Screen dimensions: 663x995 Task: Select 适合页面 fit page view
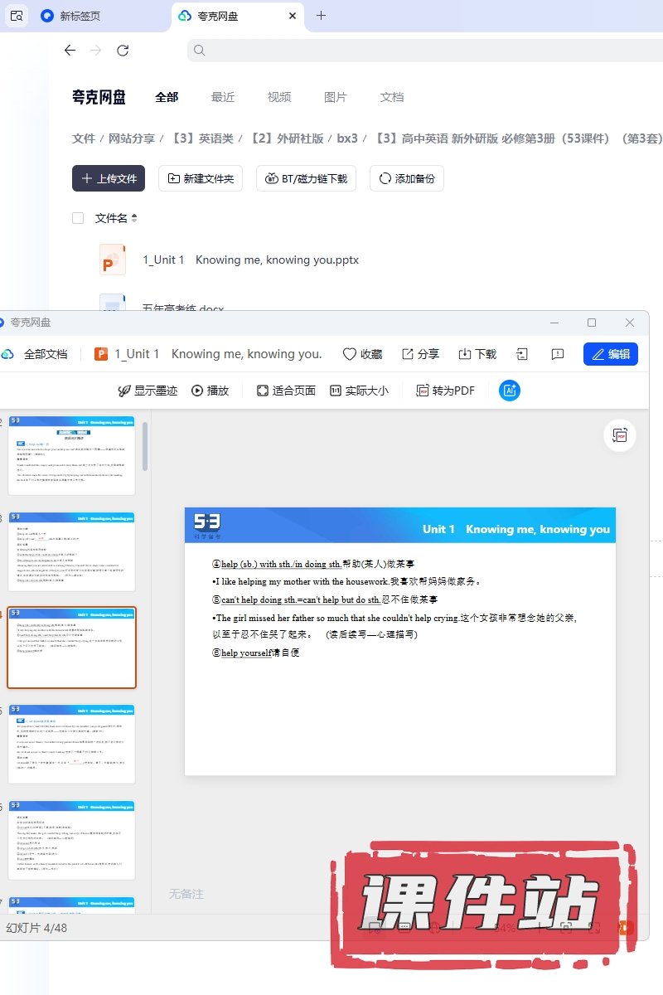(286, 391)
